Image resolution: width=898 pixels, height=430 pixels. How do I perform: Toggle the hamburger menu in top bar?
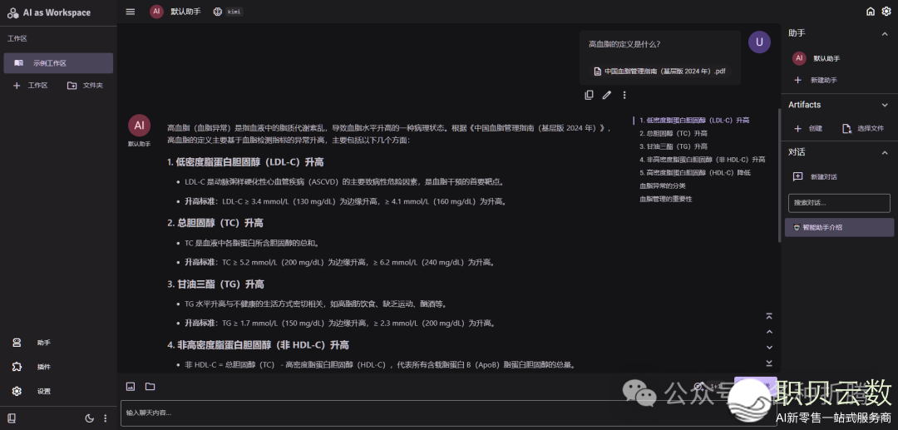(x=131, y=12)
